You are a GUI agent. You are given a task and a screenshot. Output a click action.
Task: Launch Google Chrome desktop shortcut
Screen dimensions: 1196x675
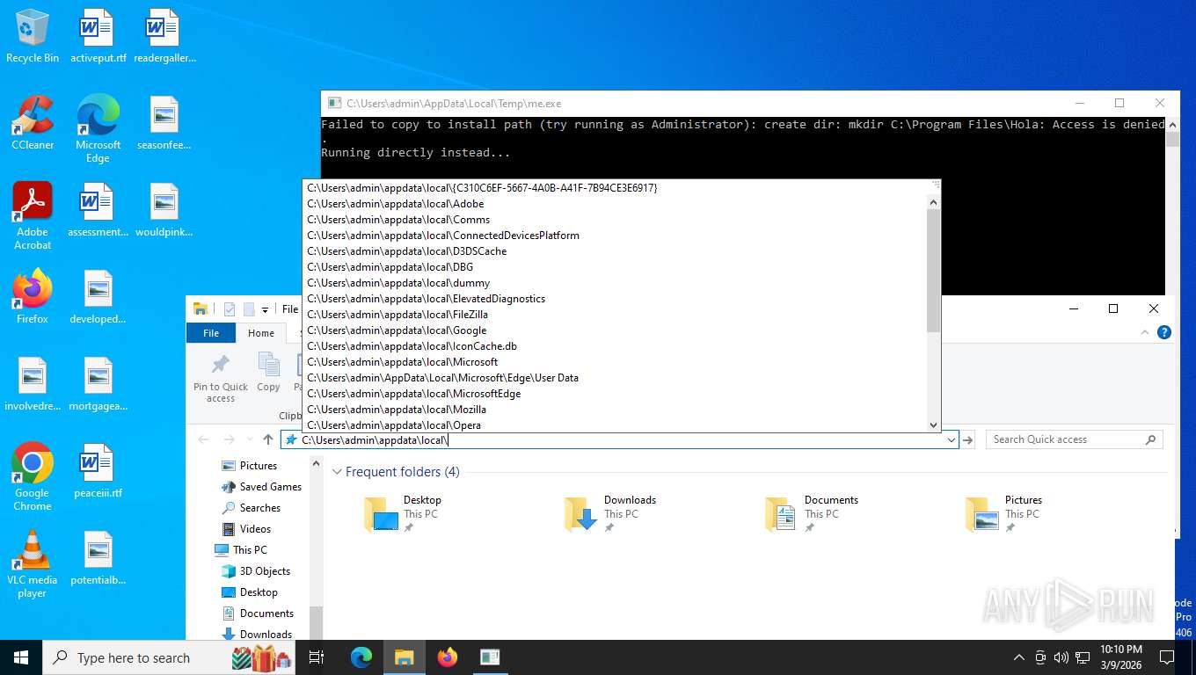(x=33, y=477)
